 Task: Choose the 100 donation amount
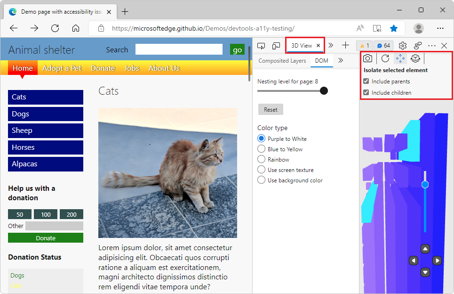pyautogui.click(x=46, y=214)
